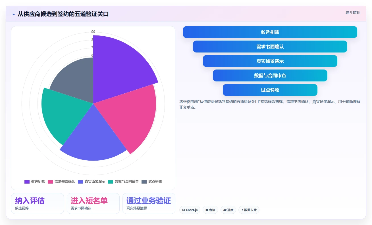Click the 表格 tag icon
Image resolution: width=372 pixels, height=225 pixels.
[207, 210]
